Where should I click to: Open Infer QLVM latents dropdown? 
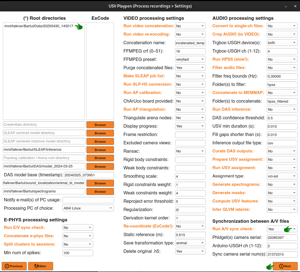click(282, 210)
